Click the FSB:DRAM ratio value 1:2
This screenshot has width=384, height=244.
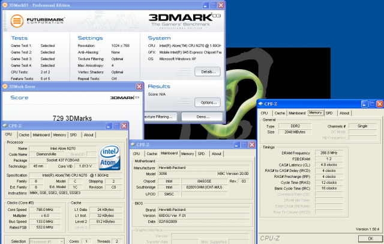pos(329,159)
